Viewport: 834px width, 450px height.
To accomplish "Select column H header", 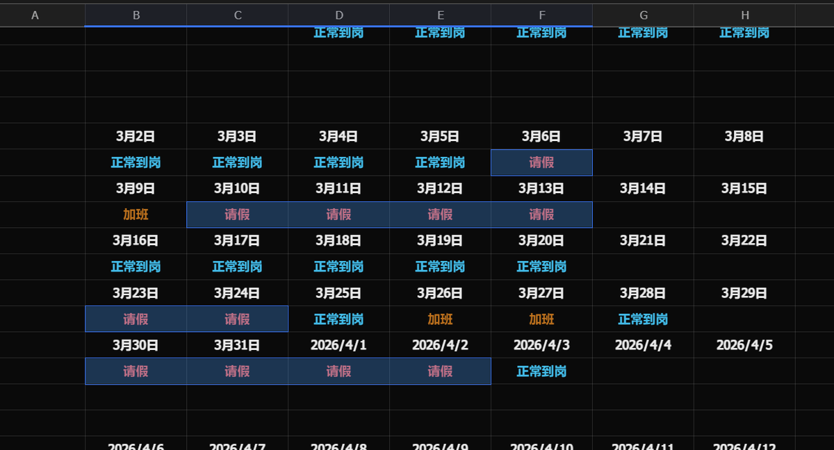I will coord(745,15).
